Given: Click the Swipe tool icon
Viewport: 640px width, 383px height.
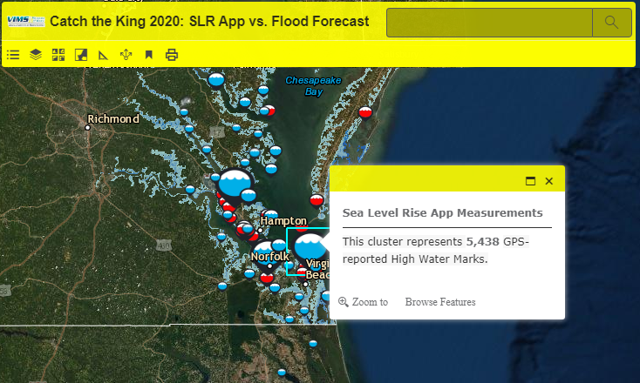Looking at the screenshot, I should tap(81, 55).
